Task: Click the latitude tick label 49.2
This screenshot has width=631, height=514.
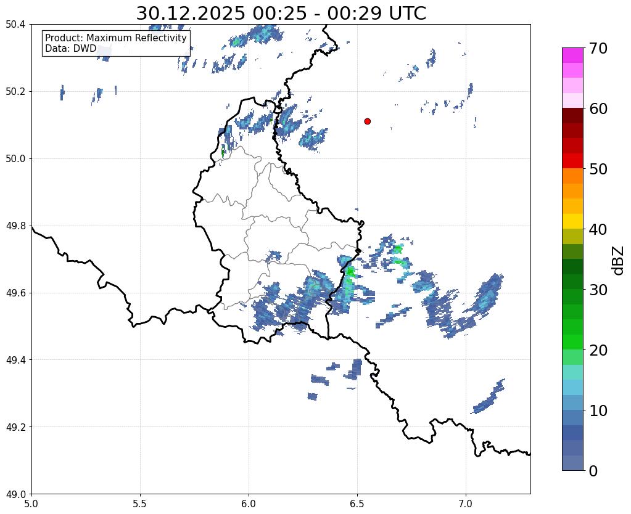Action: (15, 427)
